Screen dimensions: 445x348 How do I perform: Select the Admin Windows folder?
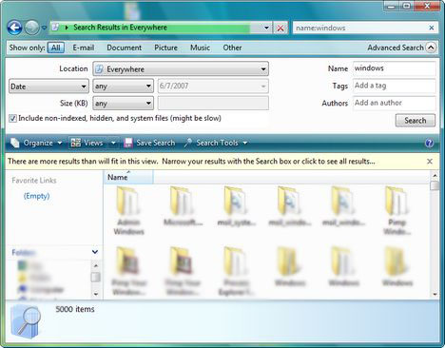(x=128, y=210)
